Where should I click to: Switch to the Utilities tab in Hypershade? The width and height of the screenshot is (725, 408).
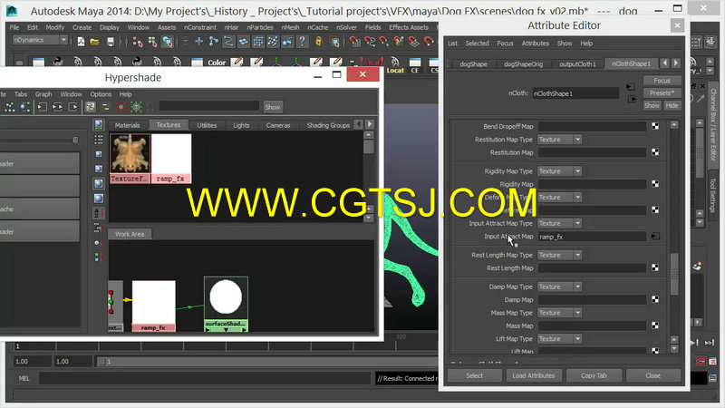pos(207,125)
